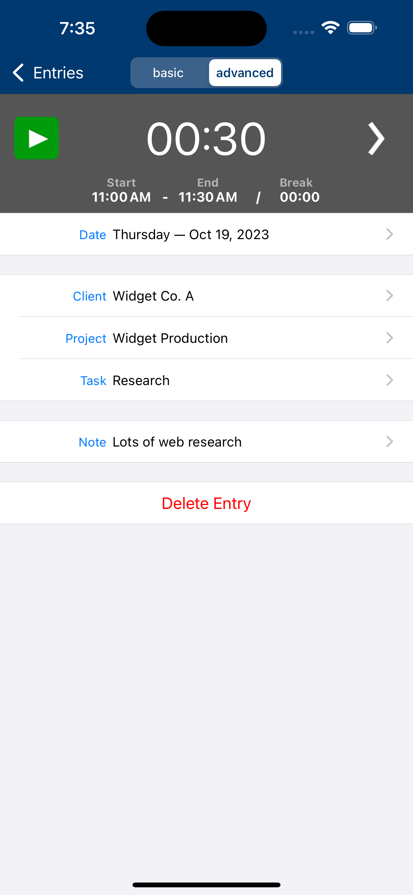Open the Date row chevron
The width and height of the screenshot is (413, 895).
(x=389, y=234)
